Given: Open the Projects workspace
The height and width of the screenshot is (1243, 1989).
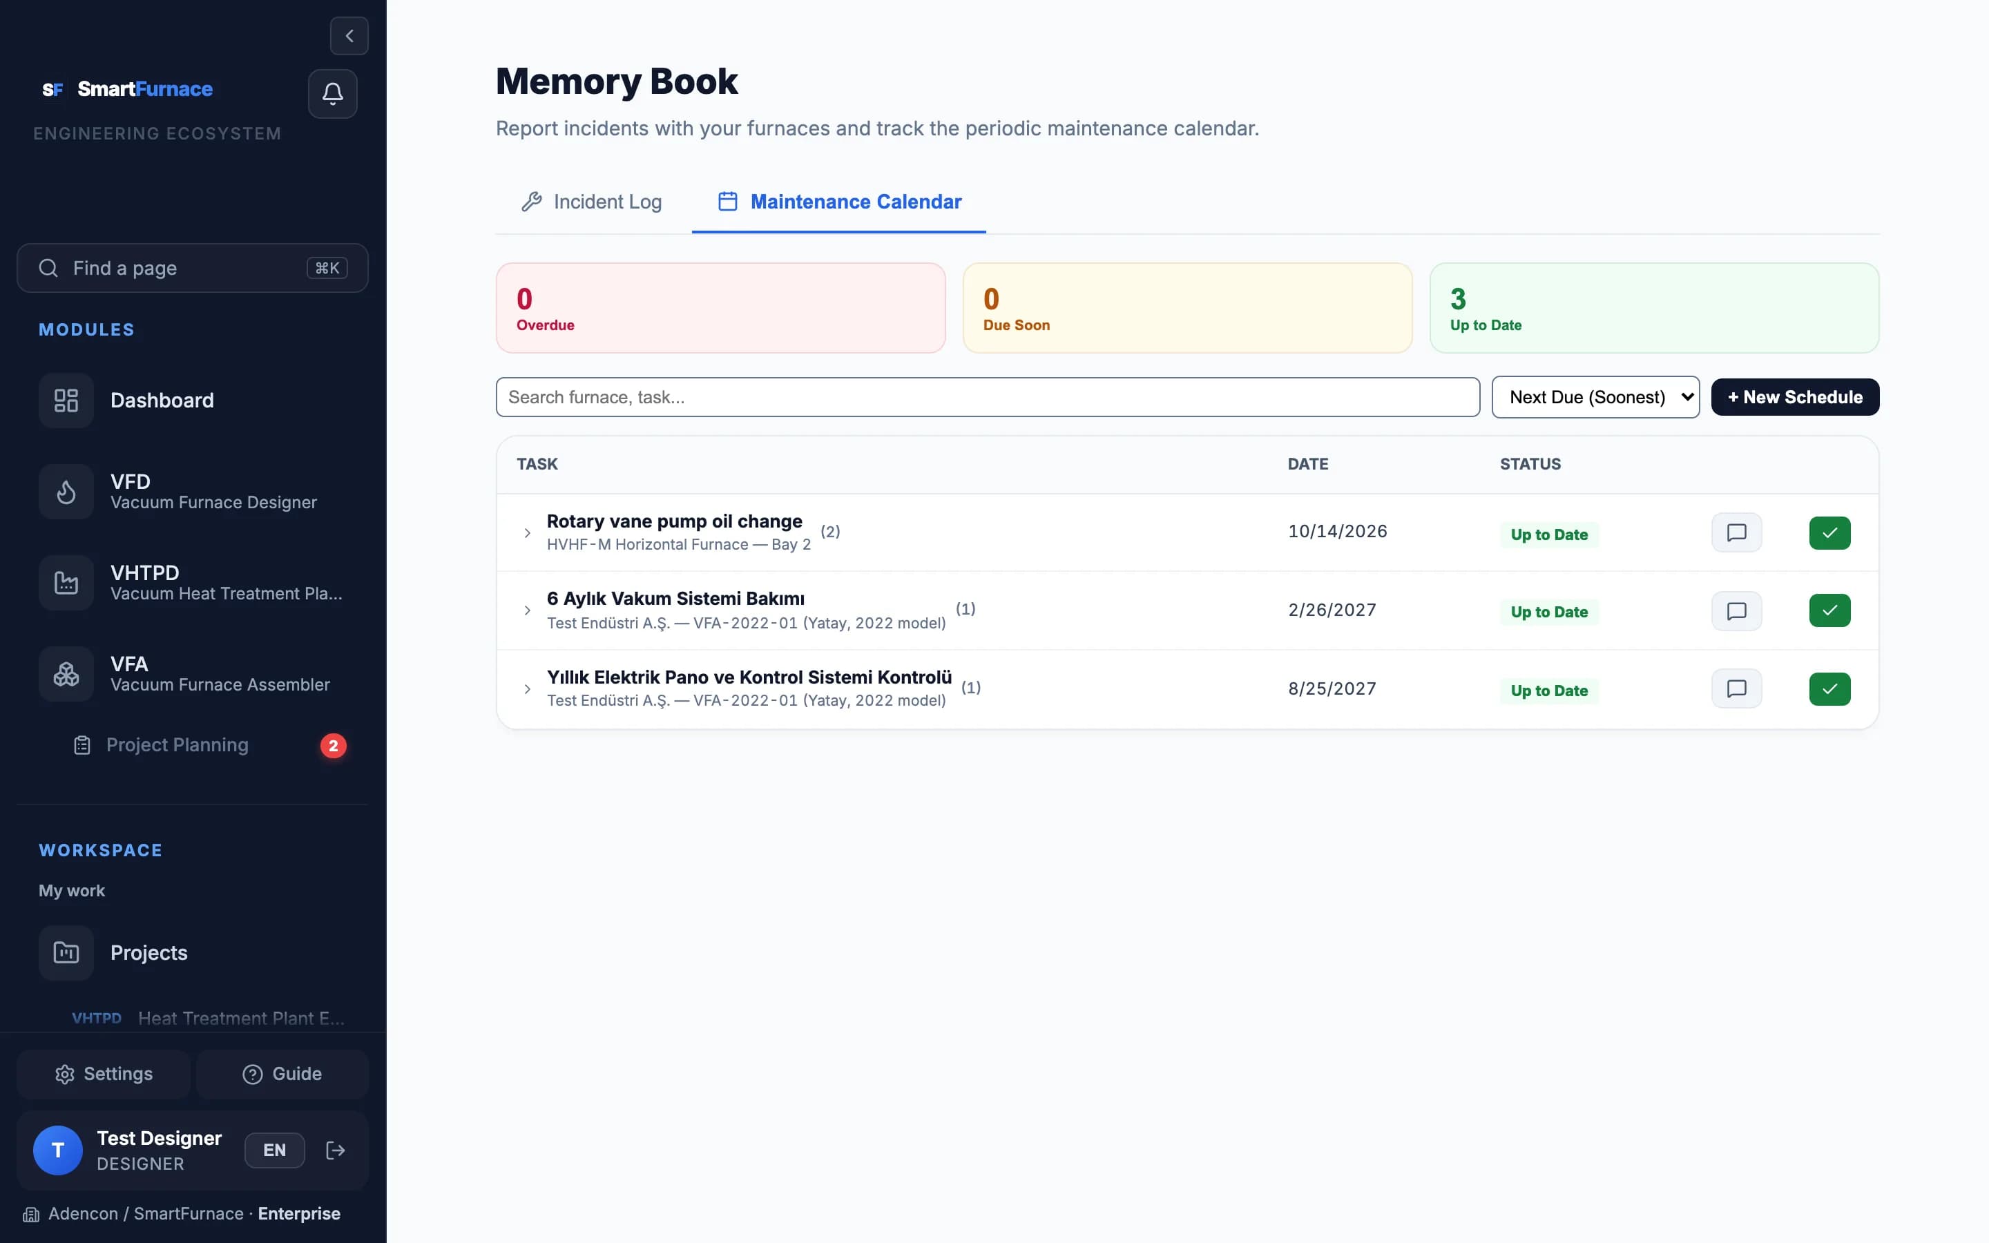Looking at the screenshot, I should pyautogui.click(x=192, y=953).
